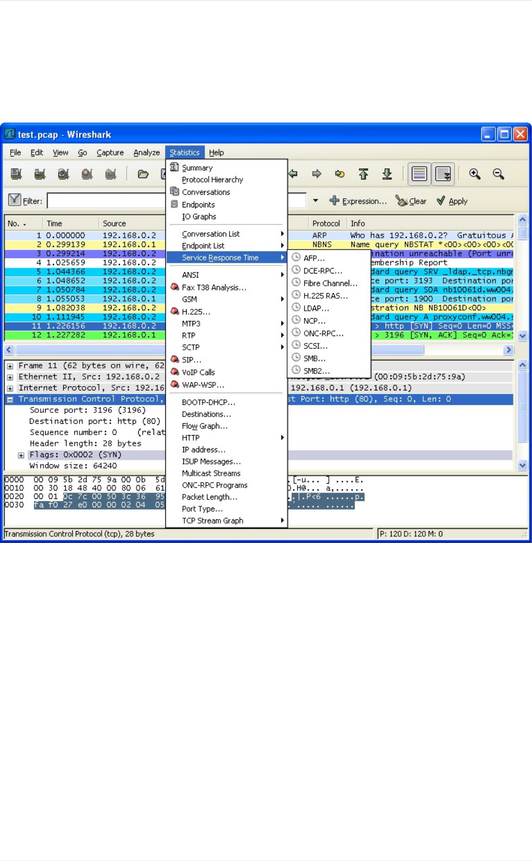Expand the Conversation List submenu
Viewport: 532px width, 861px height.
pos(227,234)
